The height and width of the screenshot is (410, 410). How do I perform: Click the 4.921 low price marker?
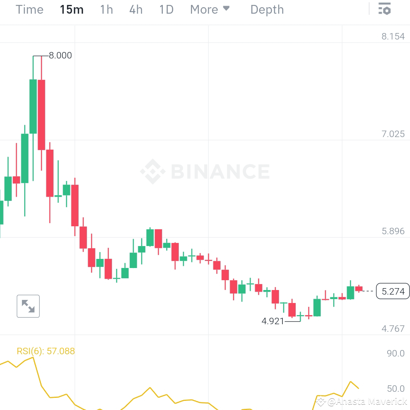pos(272,321)
